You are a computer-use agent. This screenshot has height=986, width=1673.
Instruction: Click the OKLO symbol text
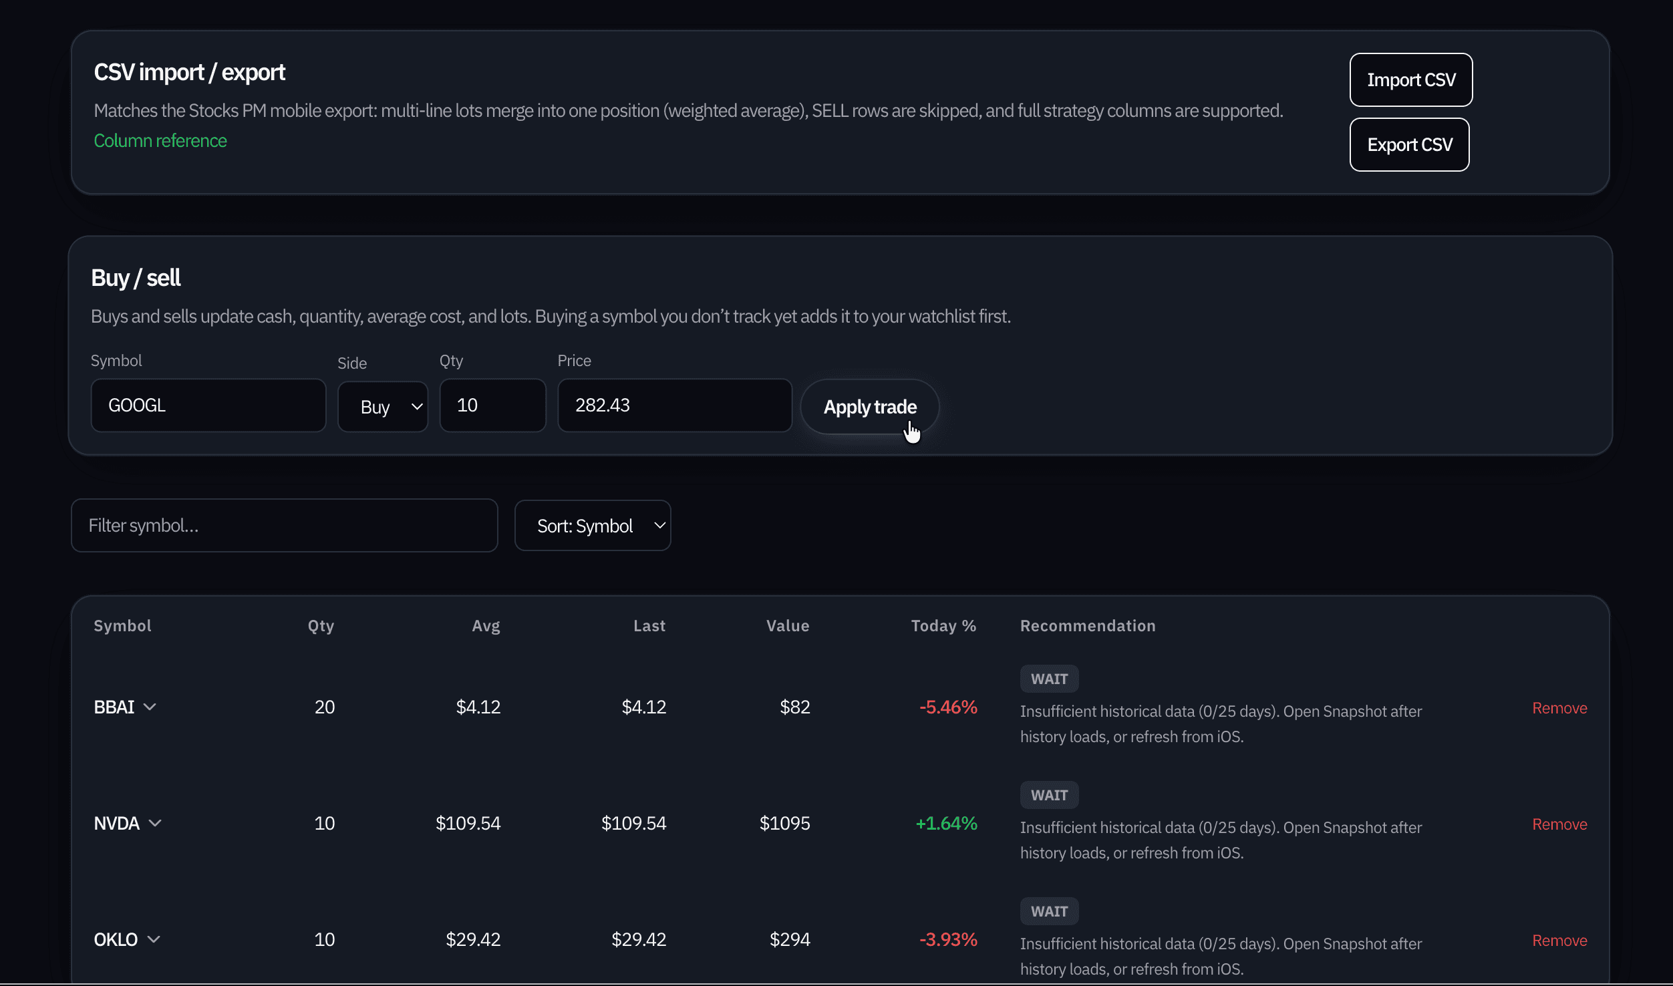point(116,939)
